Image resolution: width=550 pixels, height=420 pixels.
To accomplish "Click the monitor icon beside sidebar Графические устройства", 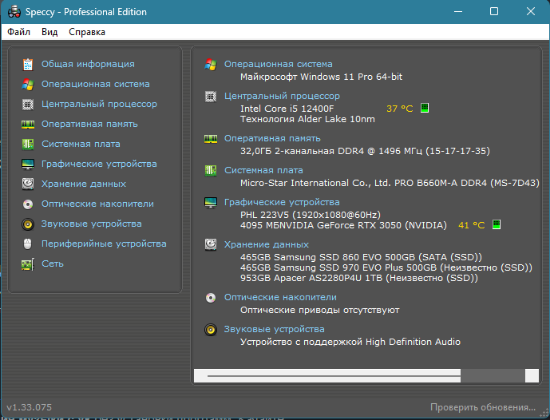I will (x=28, y=164).
